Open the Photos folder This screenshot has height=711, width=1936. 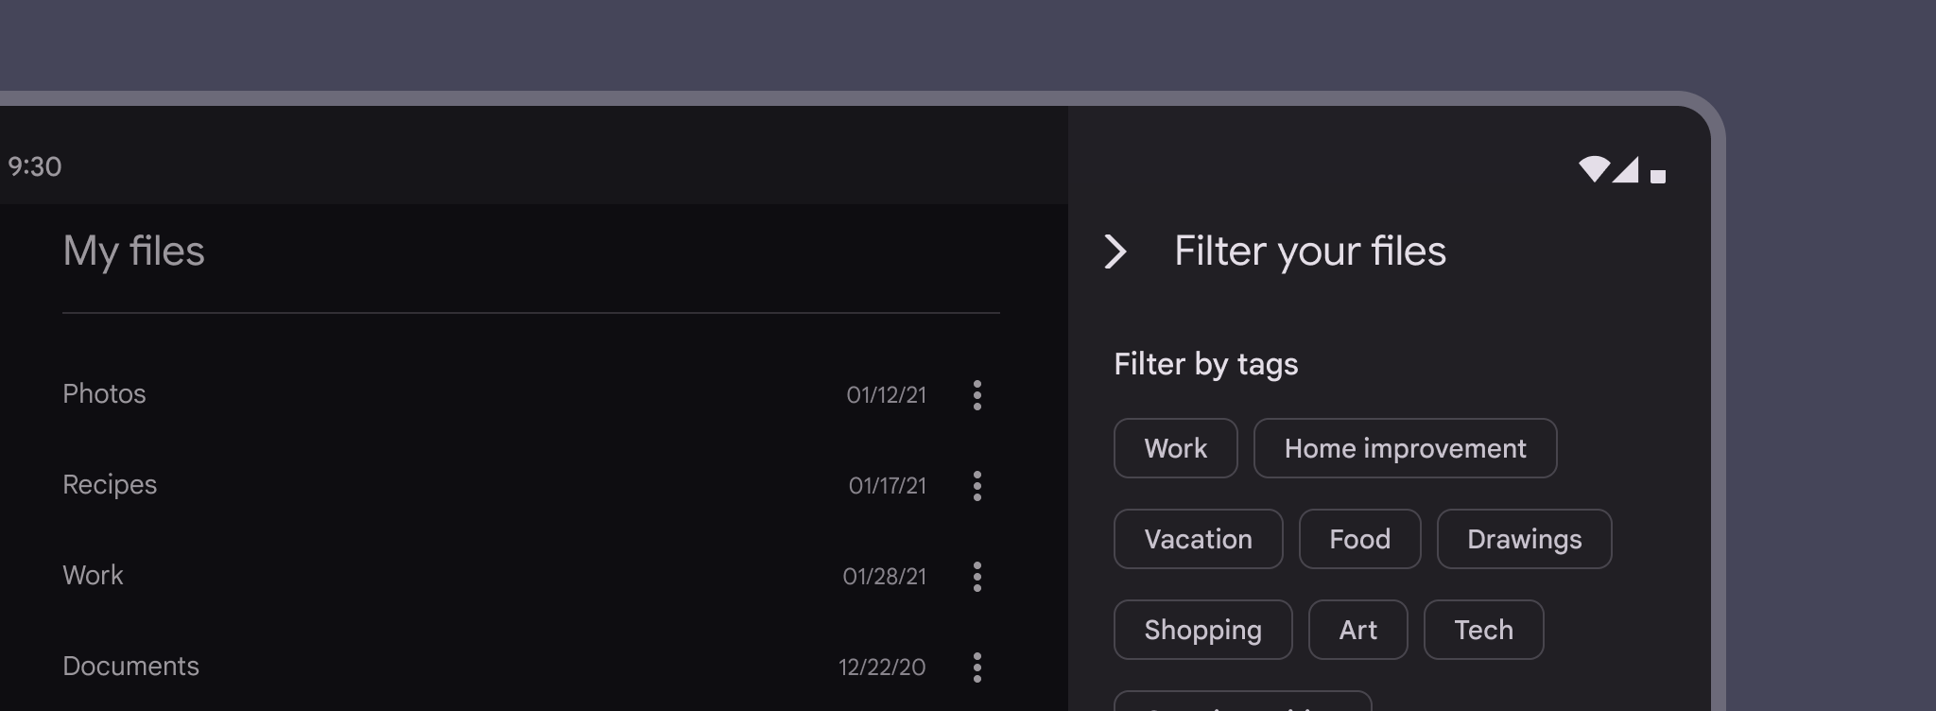pyautogui.click(x=104, y=394)
